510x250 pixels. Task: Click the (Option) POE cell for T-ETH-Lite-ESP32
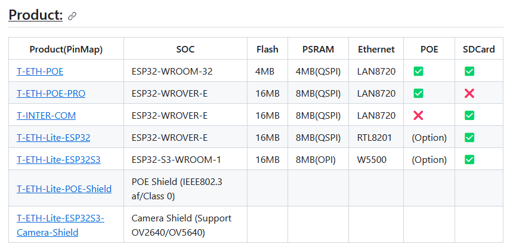(x=429, y=138)
